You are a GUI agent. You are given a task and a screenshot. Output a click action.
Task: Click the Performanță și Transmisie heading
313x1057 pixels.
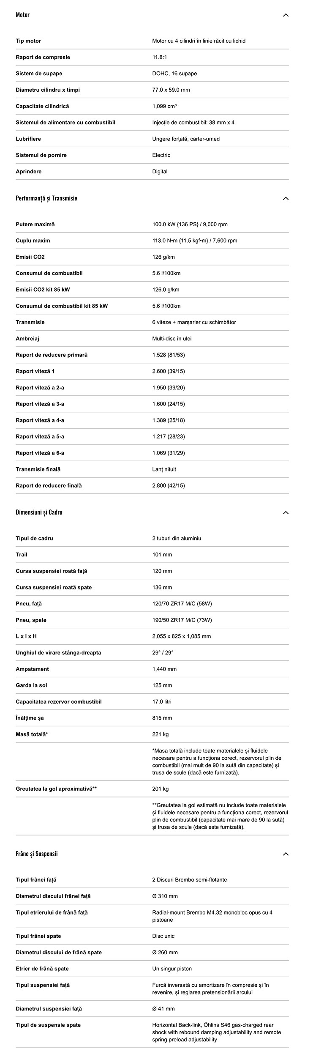[x=46, y=198]
